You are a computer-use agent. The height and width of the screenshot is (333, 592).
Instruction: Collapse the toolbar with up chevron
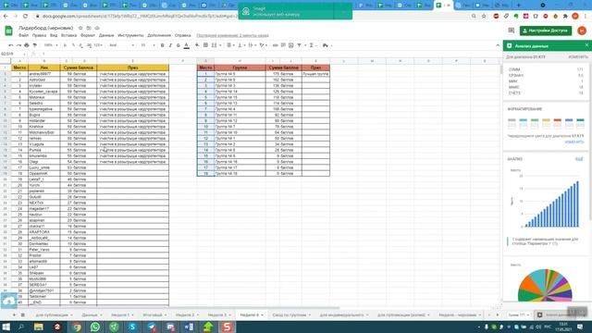click(x=498, y=45)
